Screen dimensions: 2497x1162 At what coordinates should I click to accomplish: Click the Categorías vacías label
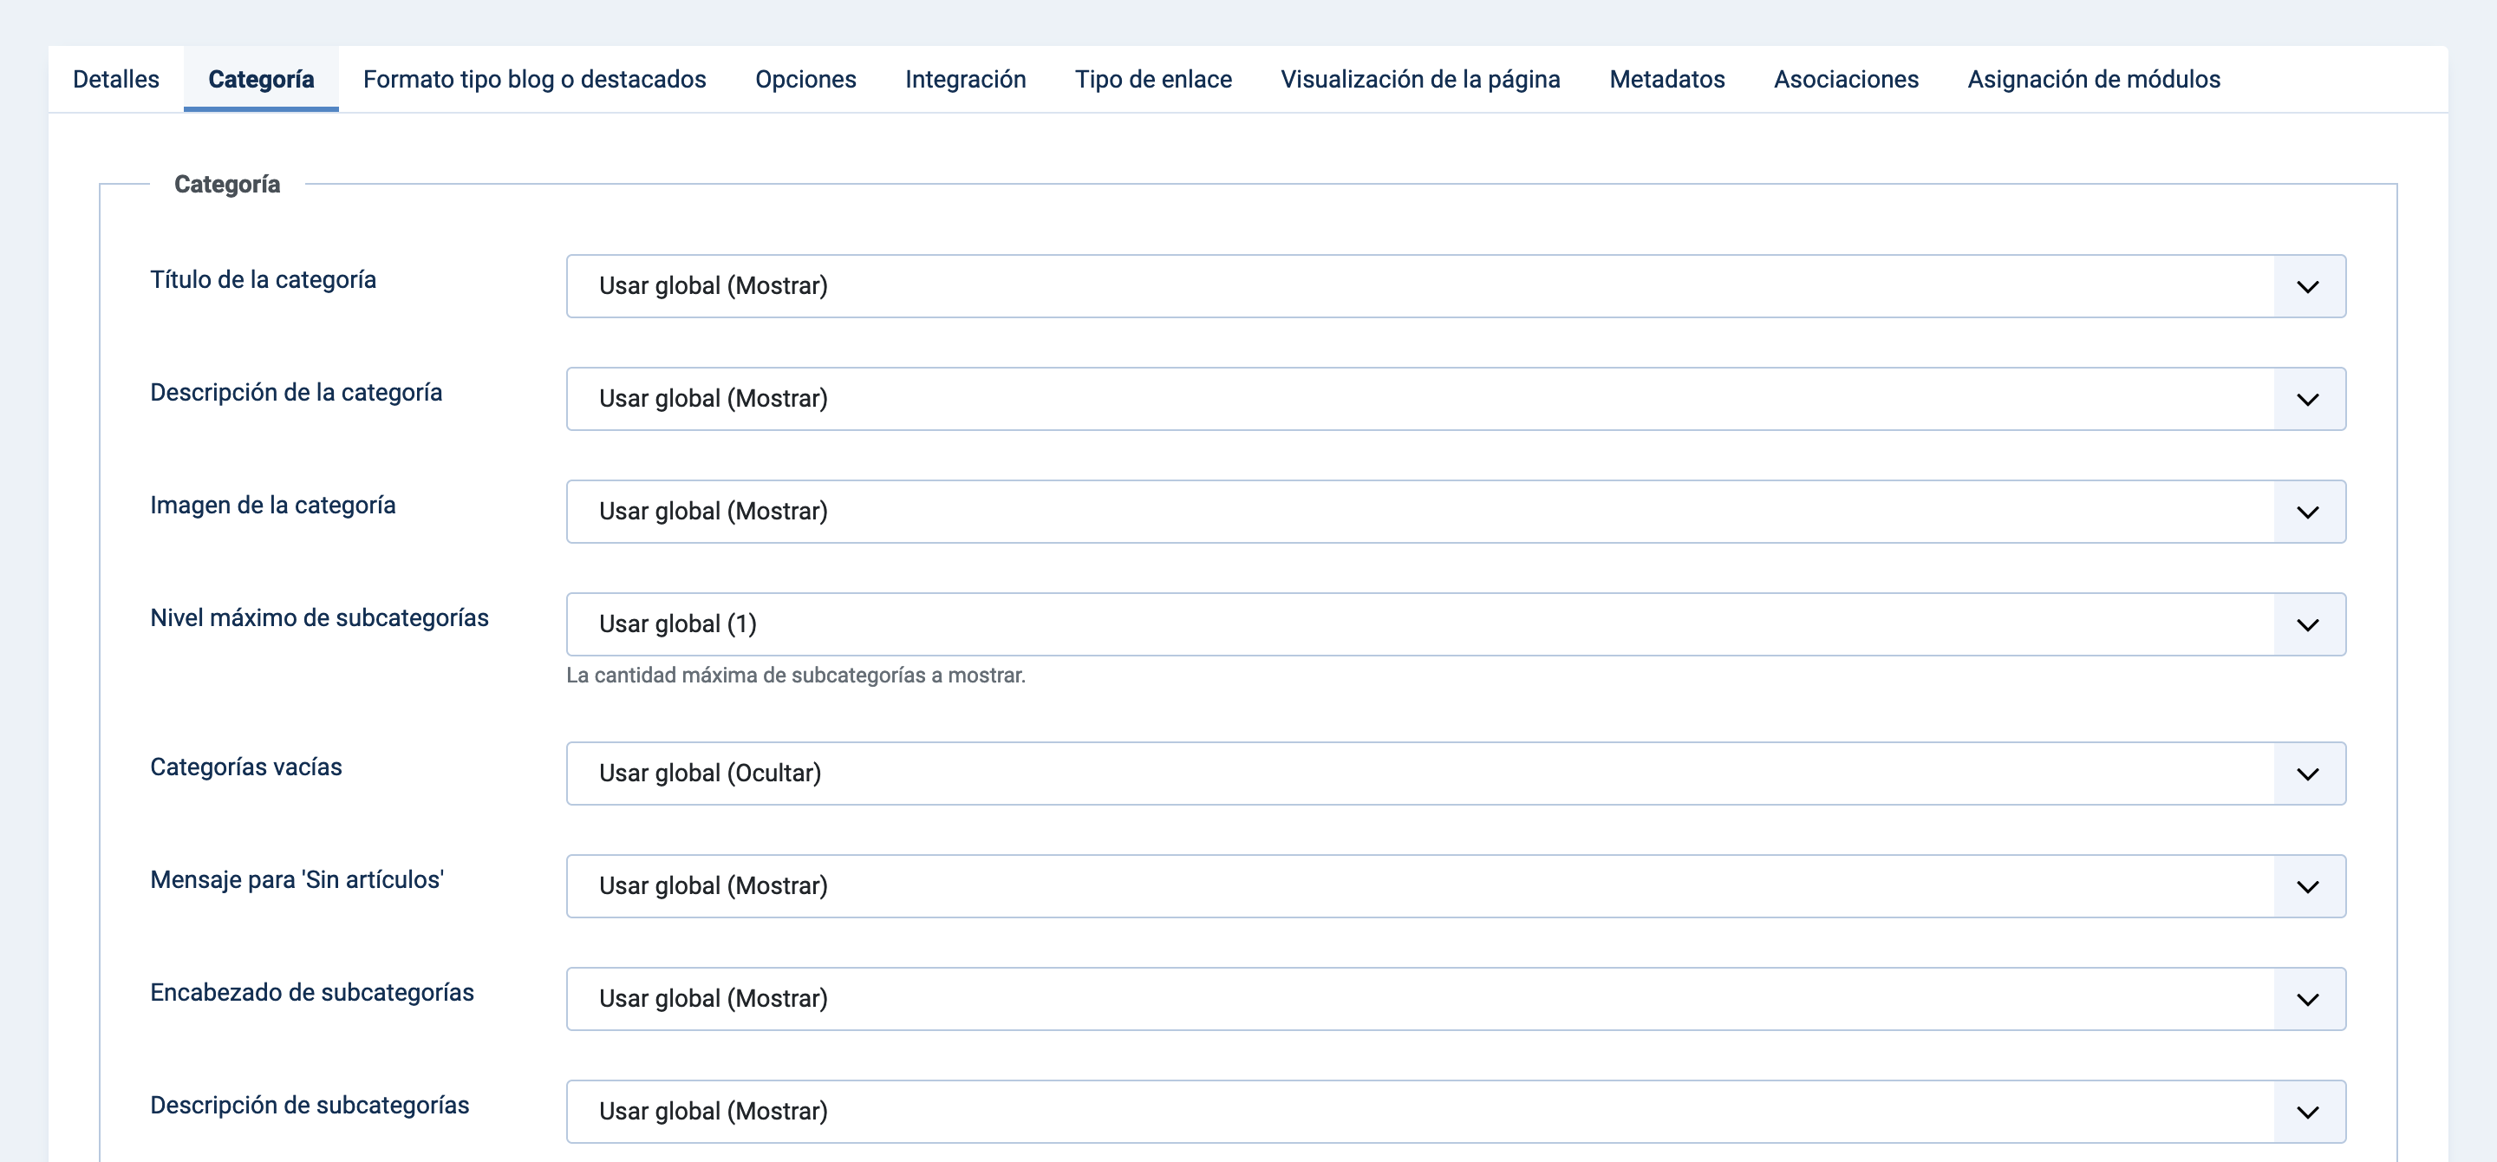tap(245, 767)
